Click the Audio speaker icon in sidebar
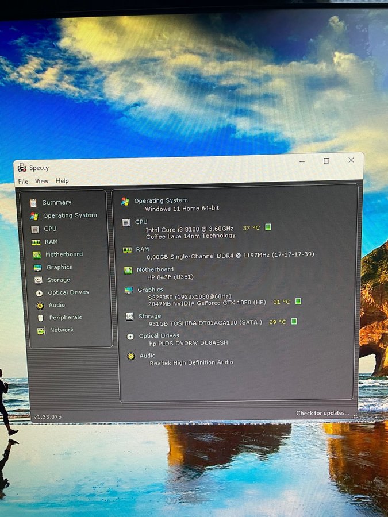 [40, 306]
